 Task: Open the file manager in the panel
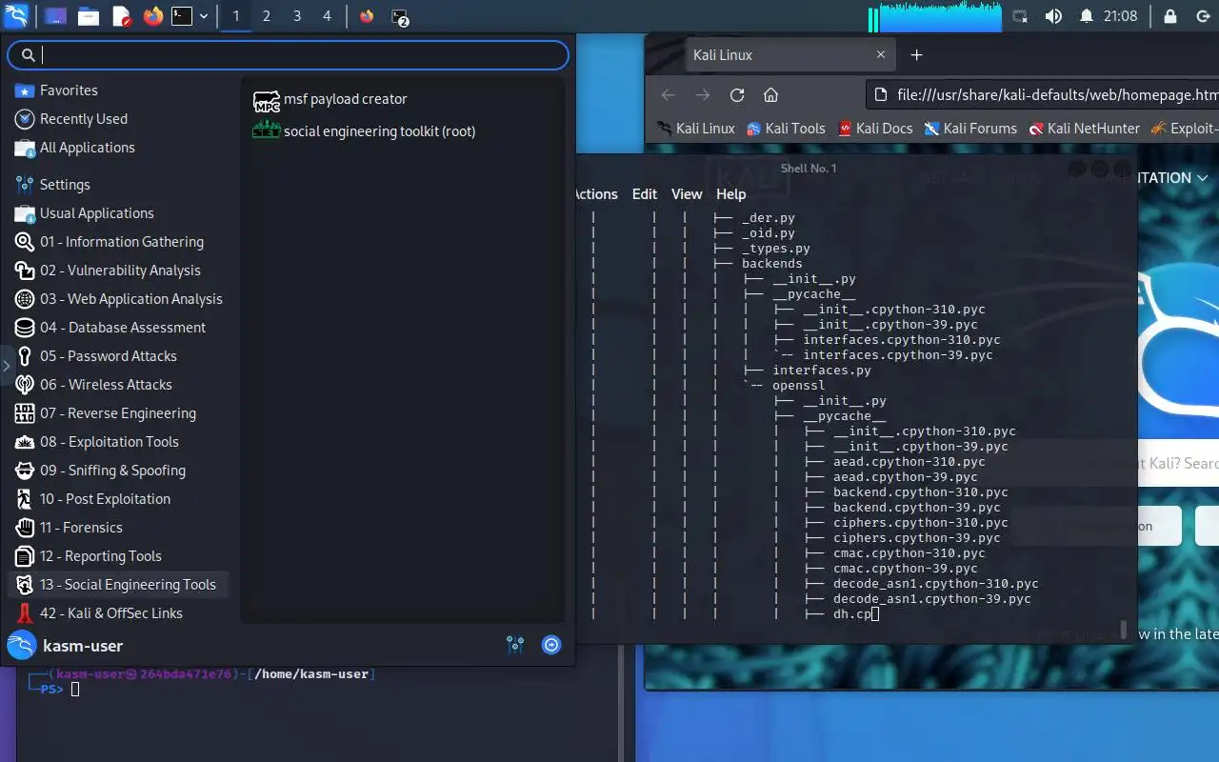pyautogui.click(x=89, y=16)
